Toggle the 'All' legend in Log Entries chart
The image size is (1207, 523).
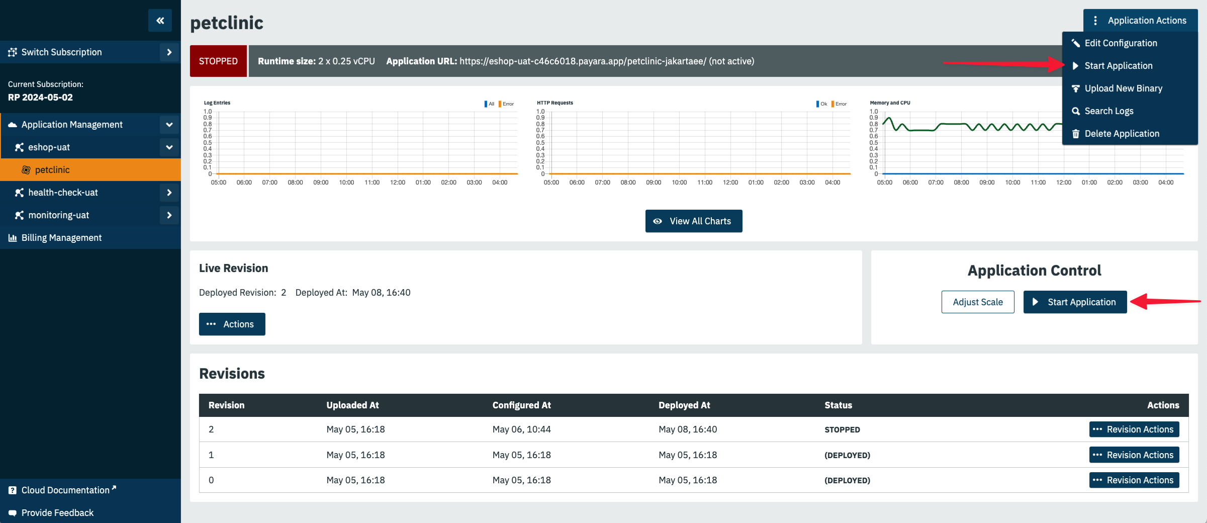pyautogui.click(x=491, y=104)
